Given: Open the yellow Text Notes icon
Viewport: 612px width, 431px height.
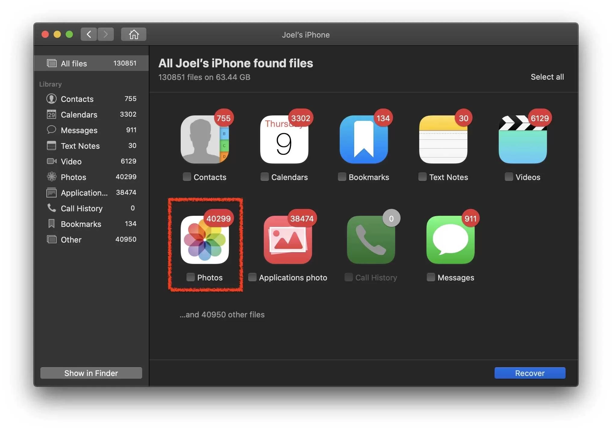Looking at the screenshot, I should click(x=443, y=139).
